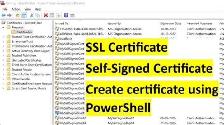Click the certificate icon of the ad068cee row
Screen dimensions: 224x125
point(57,34)
